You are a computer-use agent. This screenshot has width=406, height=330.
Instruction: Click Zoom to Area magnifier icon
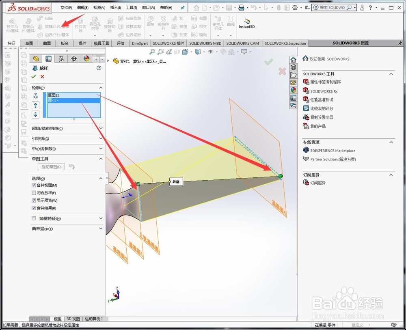click(x=160, y=52)
